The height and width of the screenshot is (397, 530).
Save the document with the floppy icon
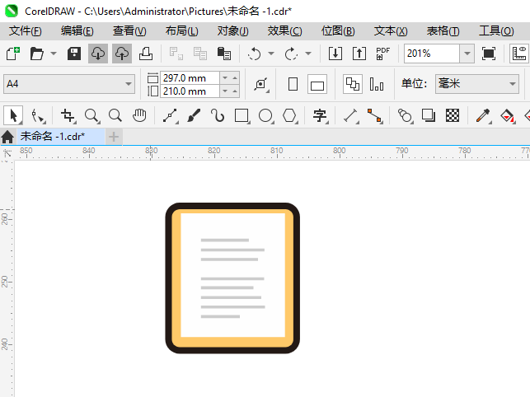(74, 54)
